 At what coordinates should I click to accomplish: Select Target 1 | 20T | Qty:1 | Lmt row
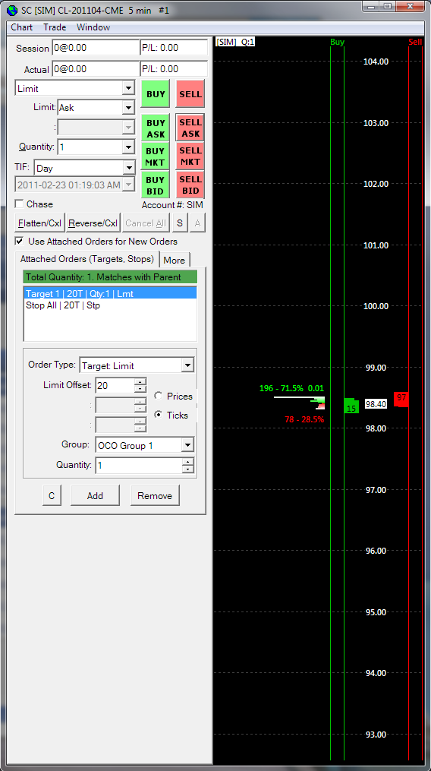pyautogui.click(x=110, y=293)
